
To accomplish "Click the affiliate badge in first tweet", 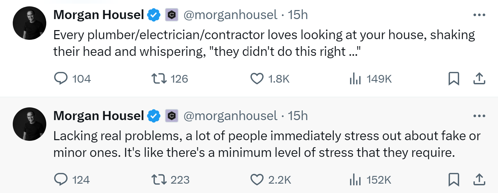I will point(172,15).
